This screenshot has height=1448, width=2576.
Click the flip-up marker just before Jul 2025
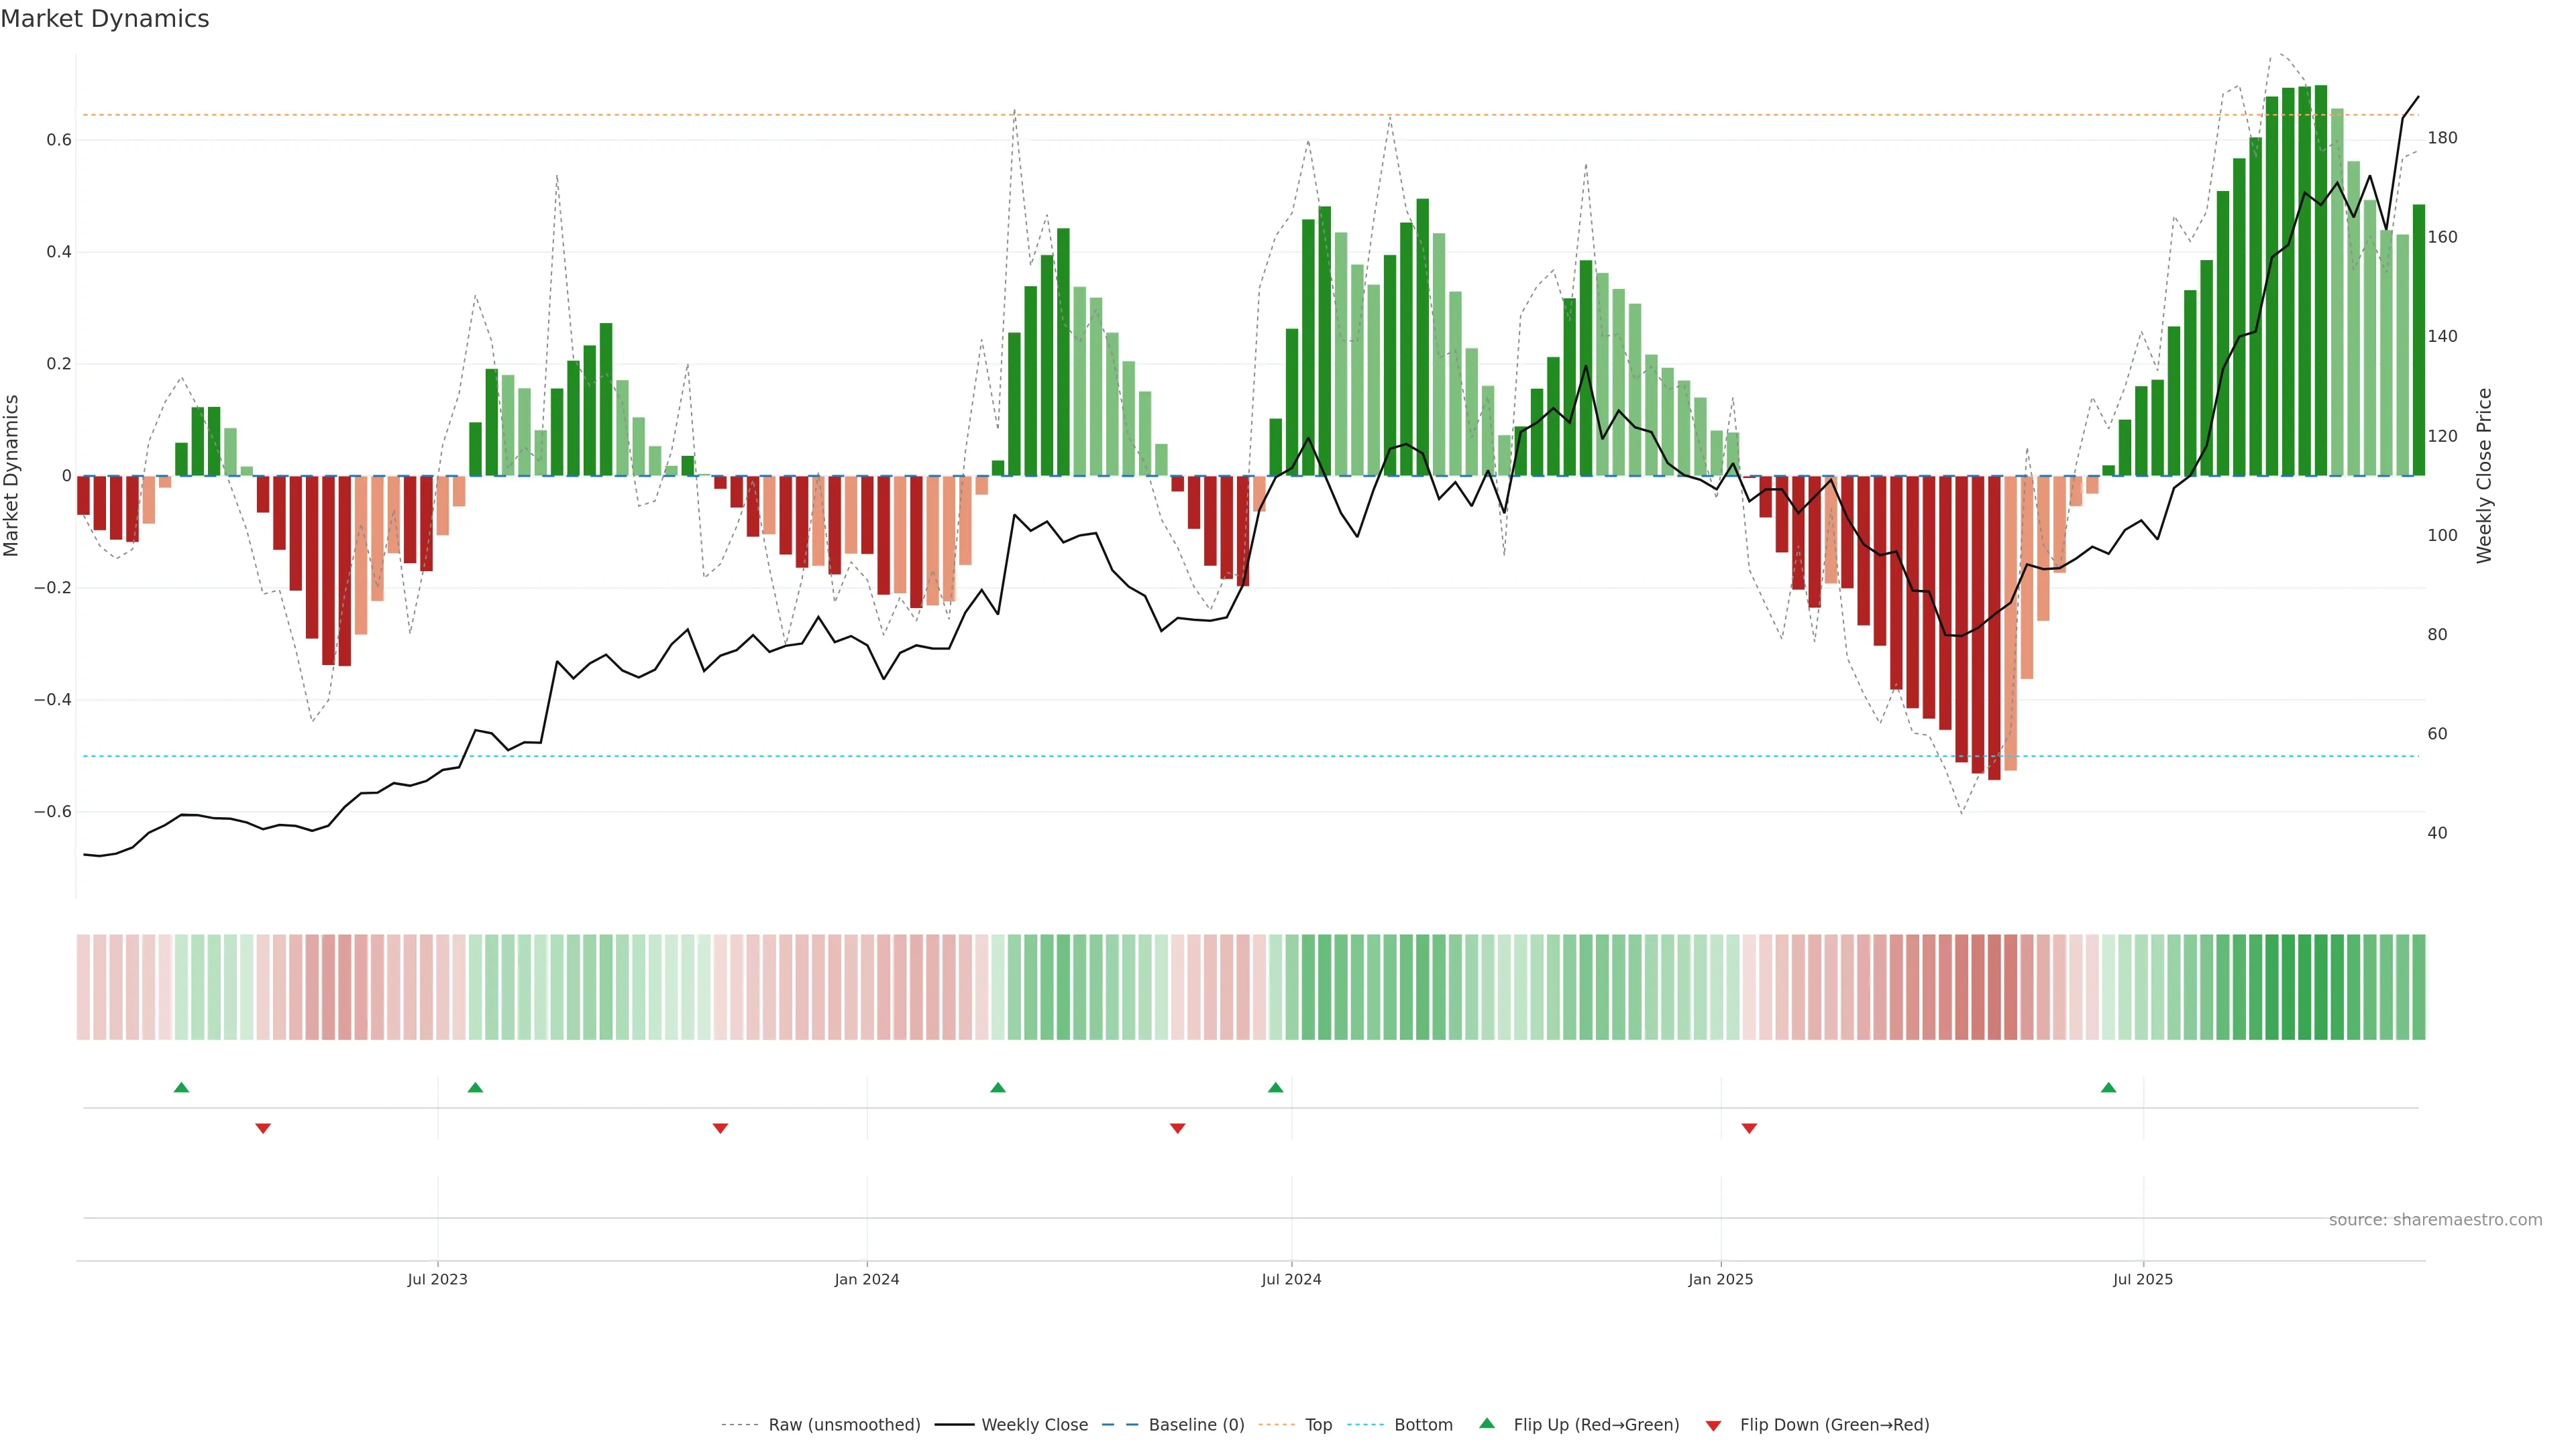[x=2108, y=1087]
